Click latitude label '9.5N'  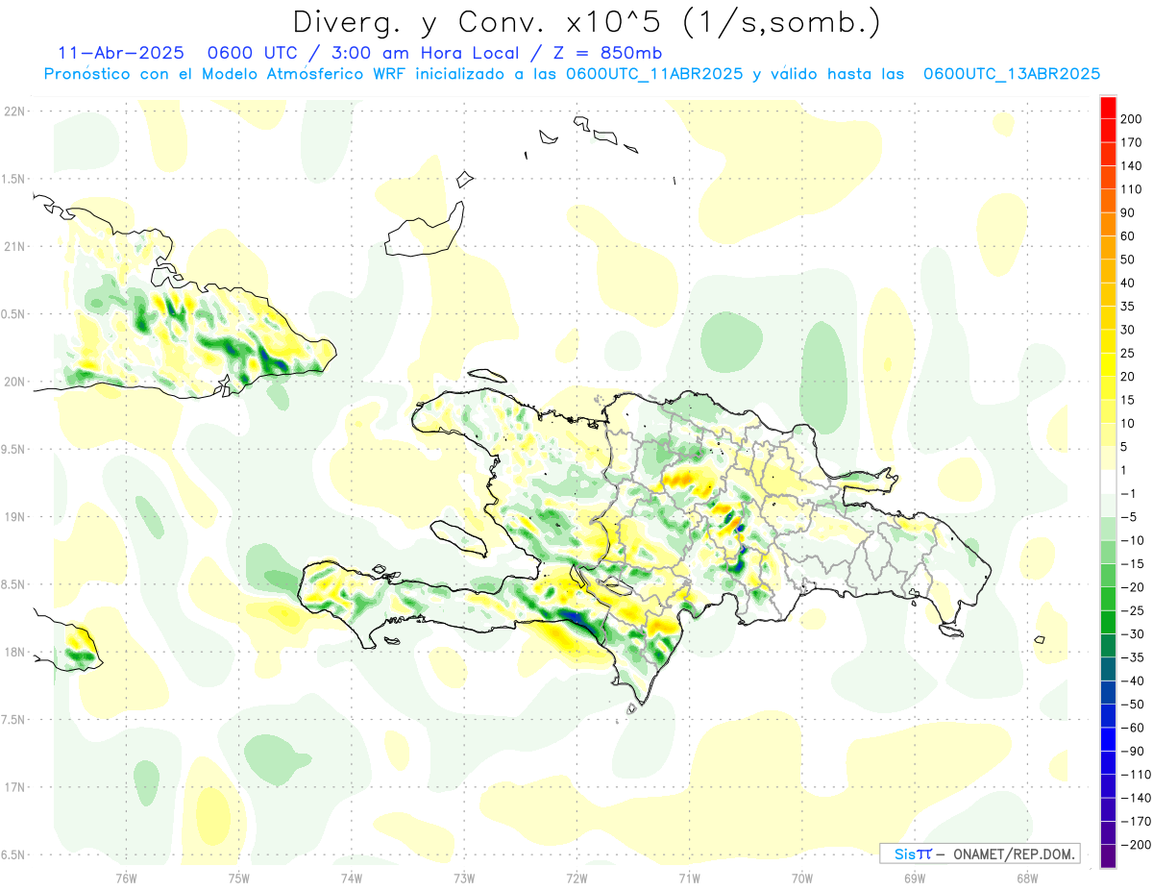(x=14, y=449)
